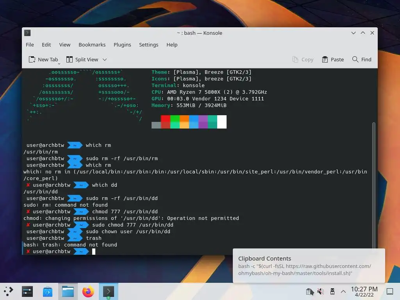Click the terminal cursor at the prompt
This screenshot has height=300, width=400.
pos(94,252)
